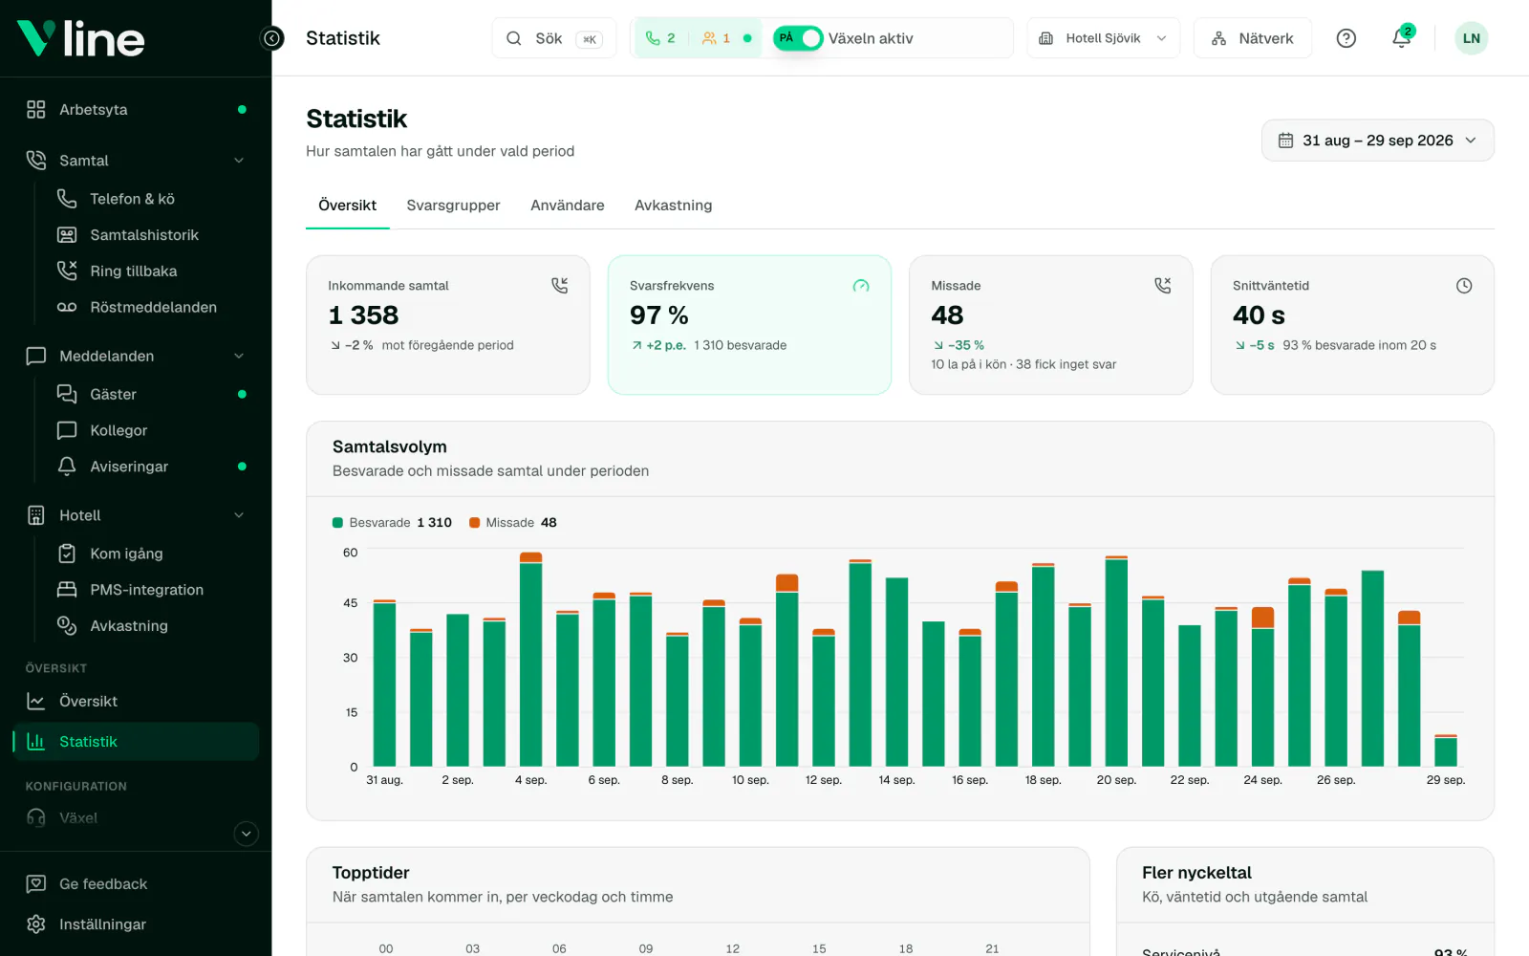Open Översikt in the sidebar
The image size is (1529, 956).
[136, 701]
